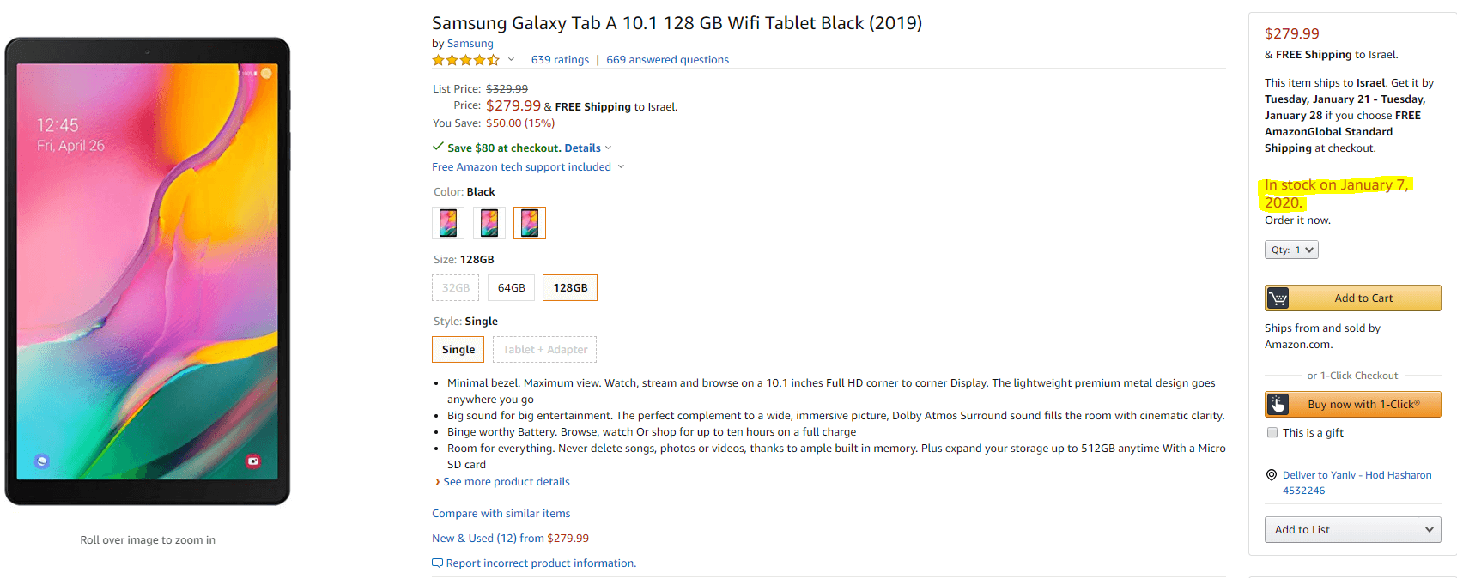1457x578 pixels.
Task: Open the Qty quantity dropdown
Action: (x=1291, y=250)
